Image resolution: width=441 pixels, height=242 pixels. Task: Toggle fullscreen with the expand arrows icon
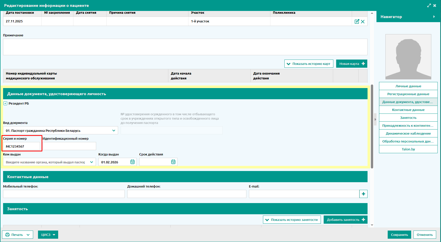429,5
